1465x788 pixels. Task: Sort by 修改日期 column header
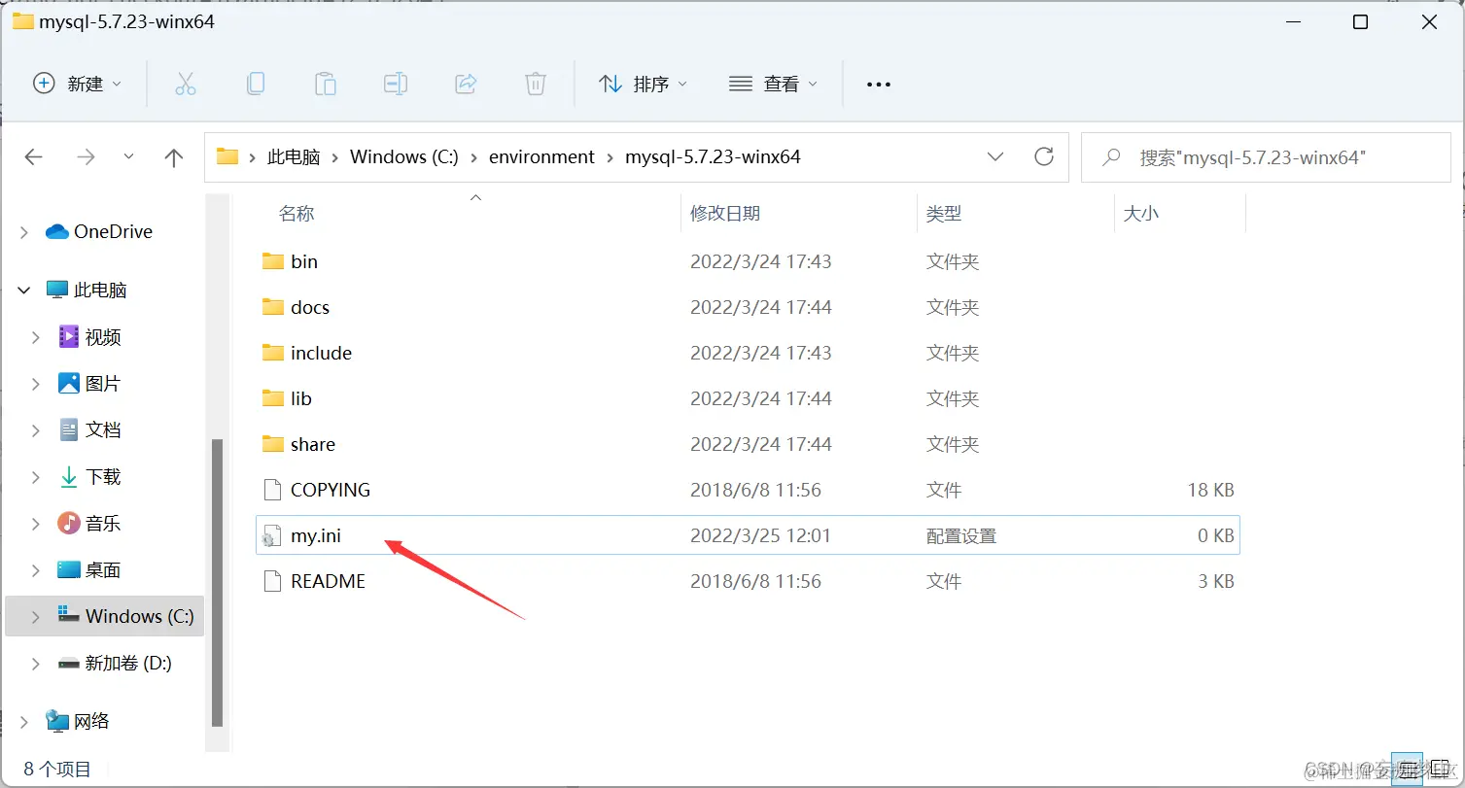pos(725,214)
